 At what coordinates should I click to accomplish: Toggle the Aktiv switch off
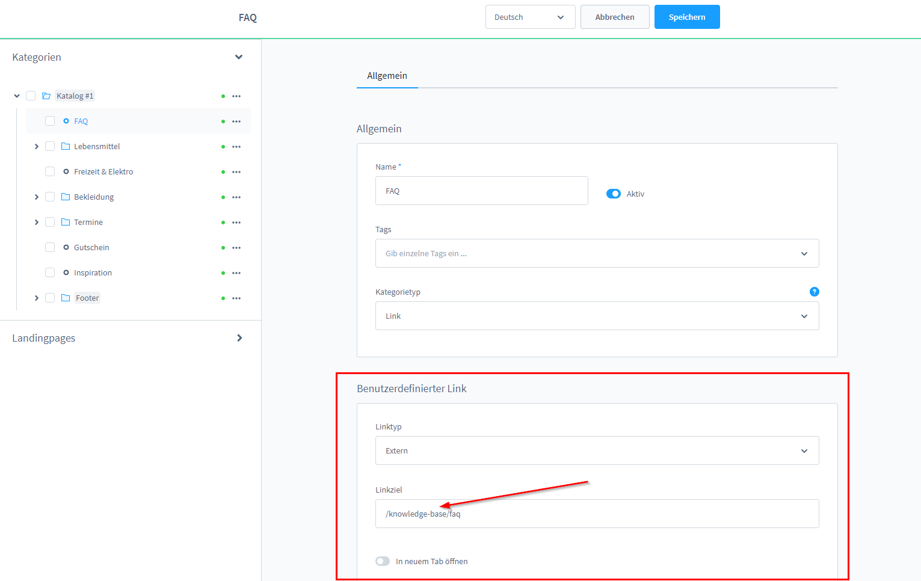(x=614, y=194)
